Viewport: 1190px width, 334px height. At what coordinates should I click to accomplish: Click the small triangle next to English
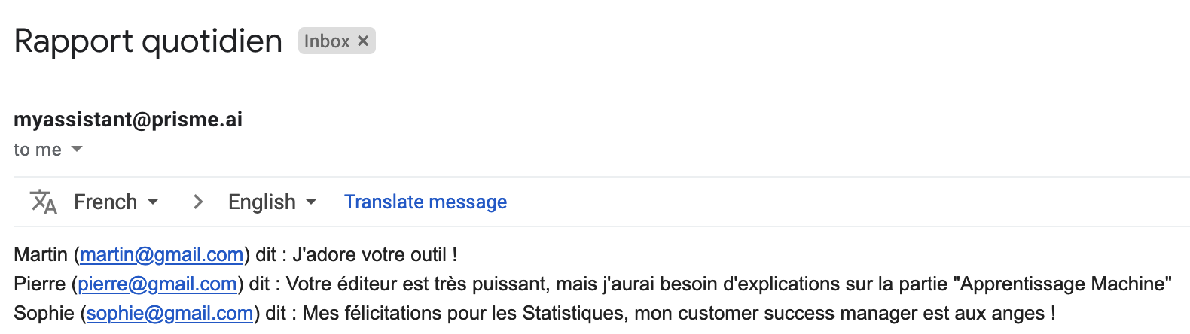[x=311, y=202]
